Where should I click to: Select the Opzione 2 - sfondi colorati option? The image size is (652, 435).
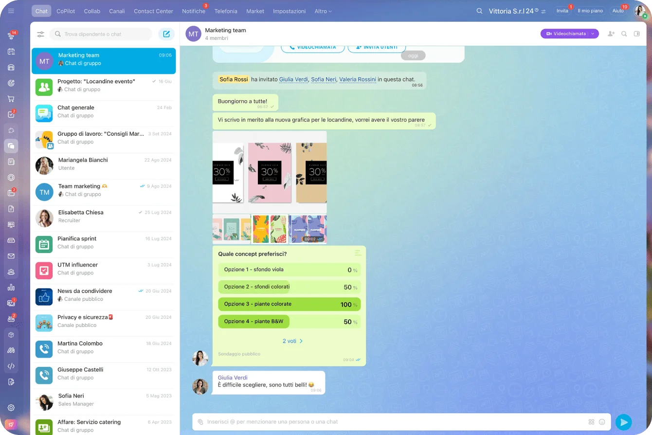(x=289, y=287)
